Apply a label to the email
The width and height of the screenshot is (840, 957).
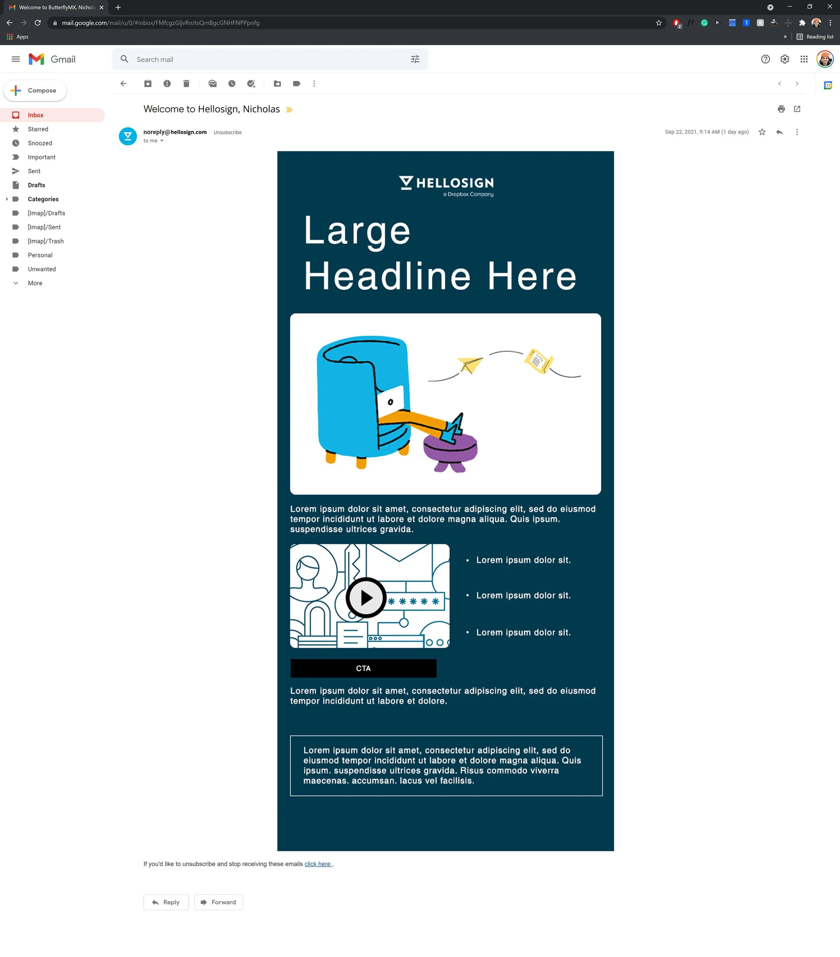[296, 83]
